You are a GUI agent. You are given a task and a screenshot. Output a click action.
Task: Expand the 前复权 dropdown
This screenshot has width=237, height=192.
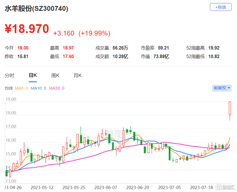click(222, 88)
